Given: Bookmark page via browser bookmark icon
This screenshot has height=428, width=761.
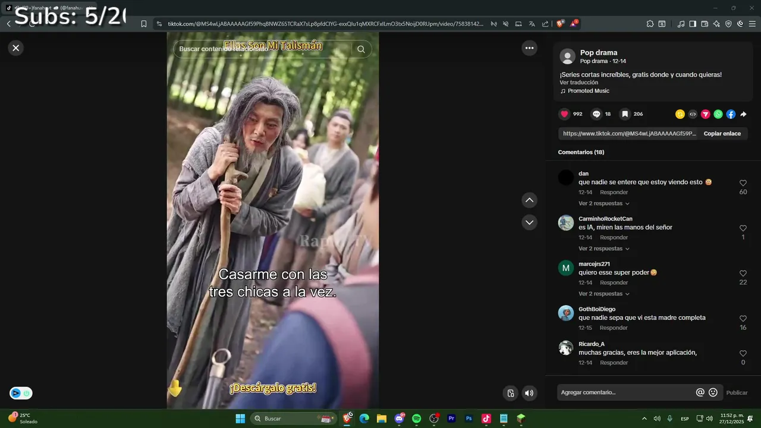Looking at the screenshot, I should click(143, 24).
